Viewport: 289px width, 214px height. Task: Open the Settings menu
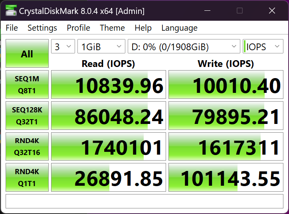pos(42,28)
